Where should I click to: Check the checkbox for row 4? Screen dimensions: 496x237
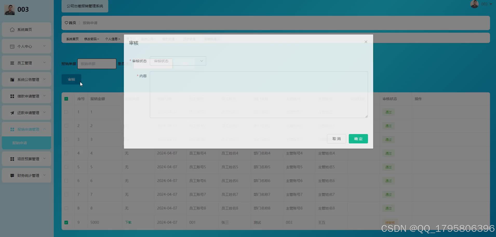tap(66, 153)
